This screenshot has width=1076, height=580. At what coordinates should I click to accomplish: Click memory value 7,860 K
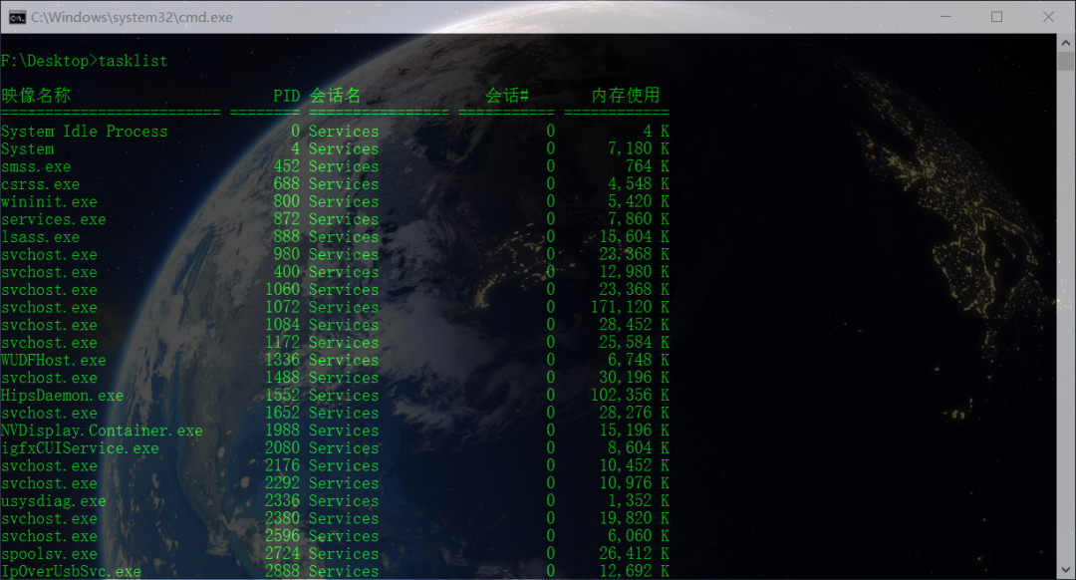click(x=639, y=219)
